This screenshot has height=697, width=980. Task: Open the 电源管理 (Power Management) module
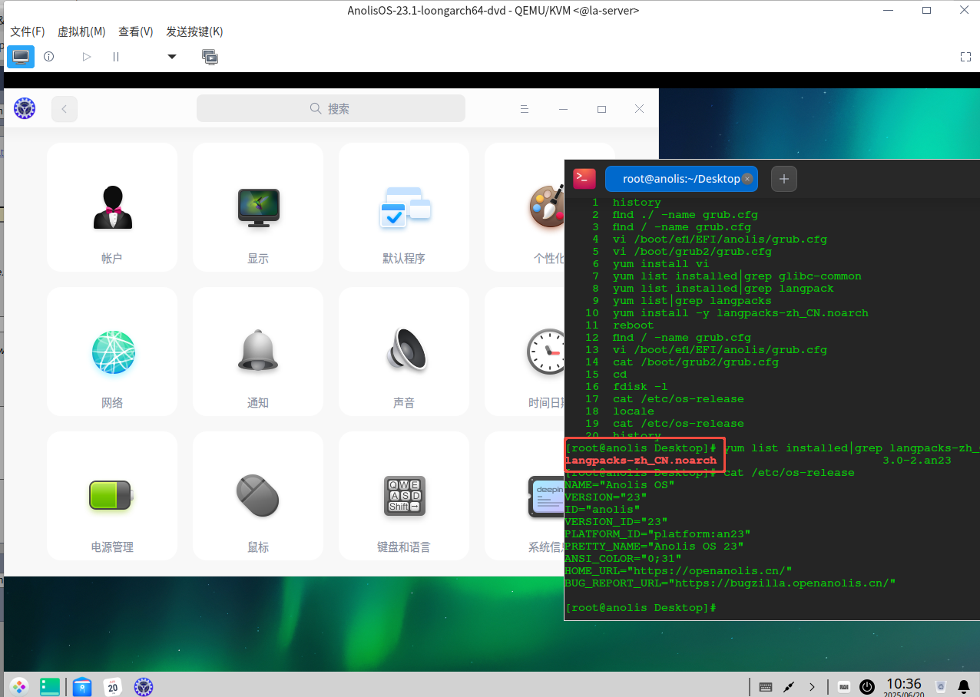click(112, 497)
